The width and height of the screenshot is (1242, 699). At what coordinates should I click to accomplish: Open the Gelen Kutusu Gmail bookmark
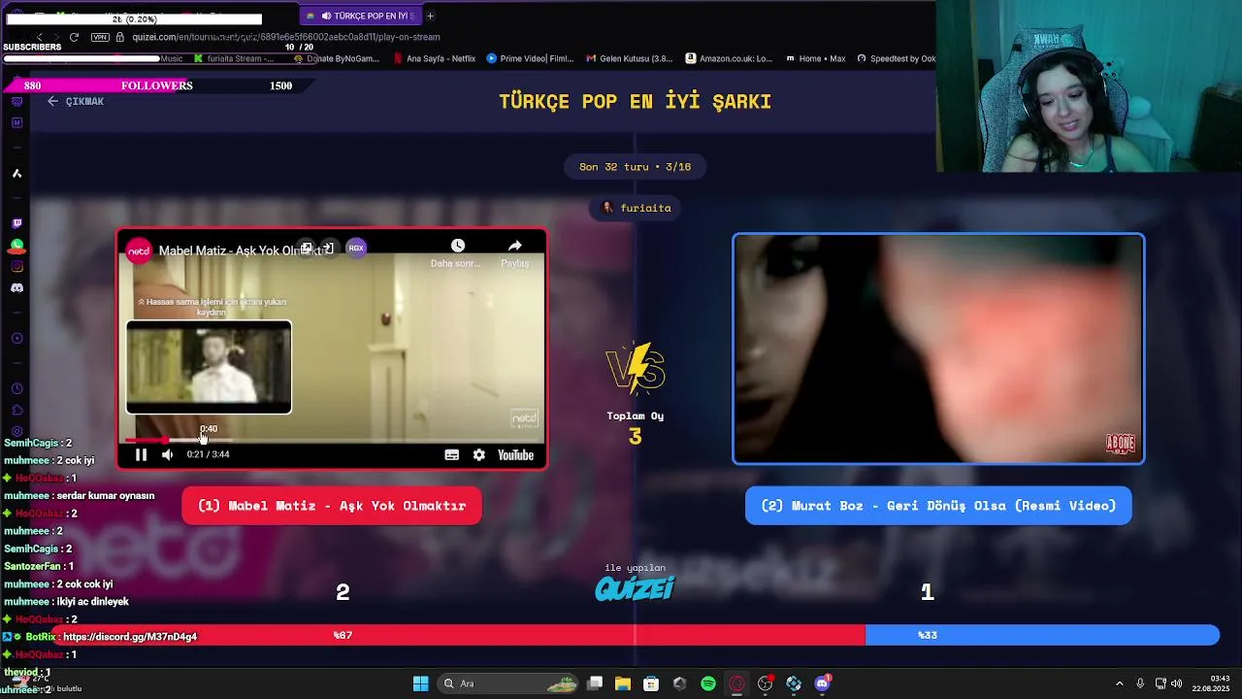(629, 58)
